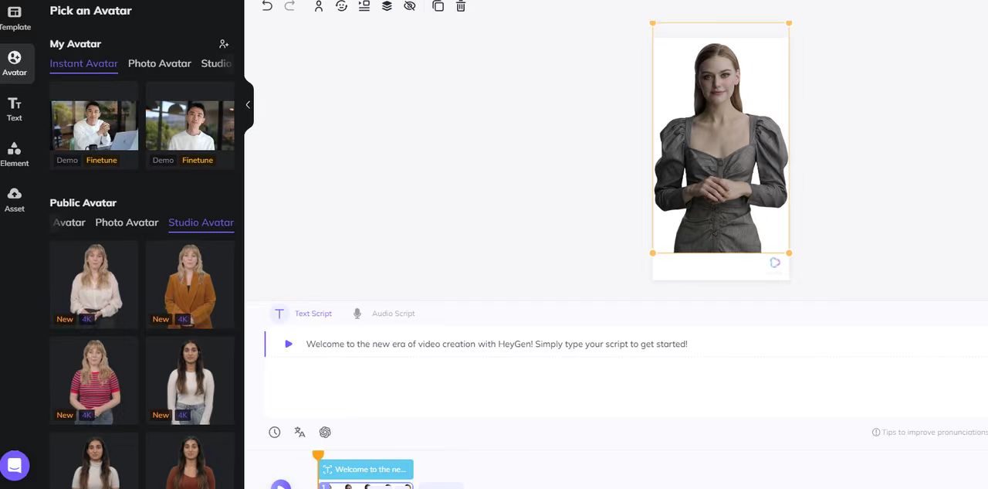Play the script line audio preview
This screenshot has width=988, height=489.
tap(289, 344)
